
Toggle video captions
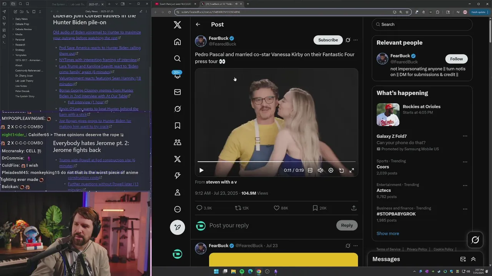point(310,170)
